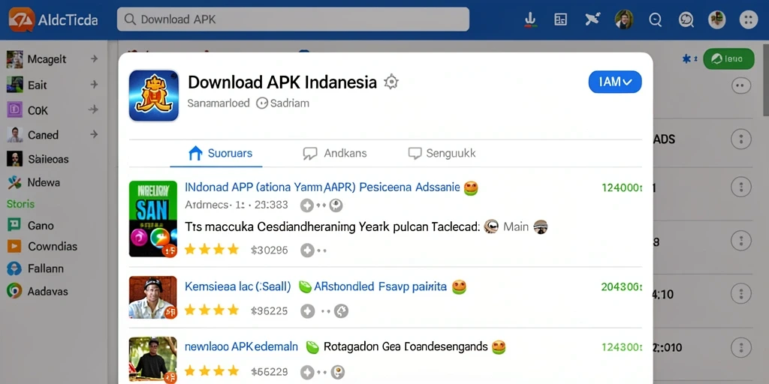
Task: Click the Storis section label
Action: click(20, 204)
